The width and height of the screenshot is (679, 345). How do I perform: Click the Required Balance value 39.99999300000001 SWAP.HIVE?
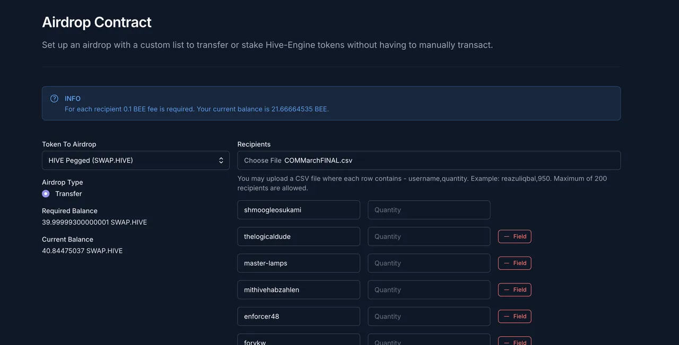click(x=94, y=222)
